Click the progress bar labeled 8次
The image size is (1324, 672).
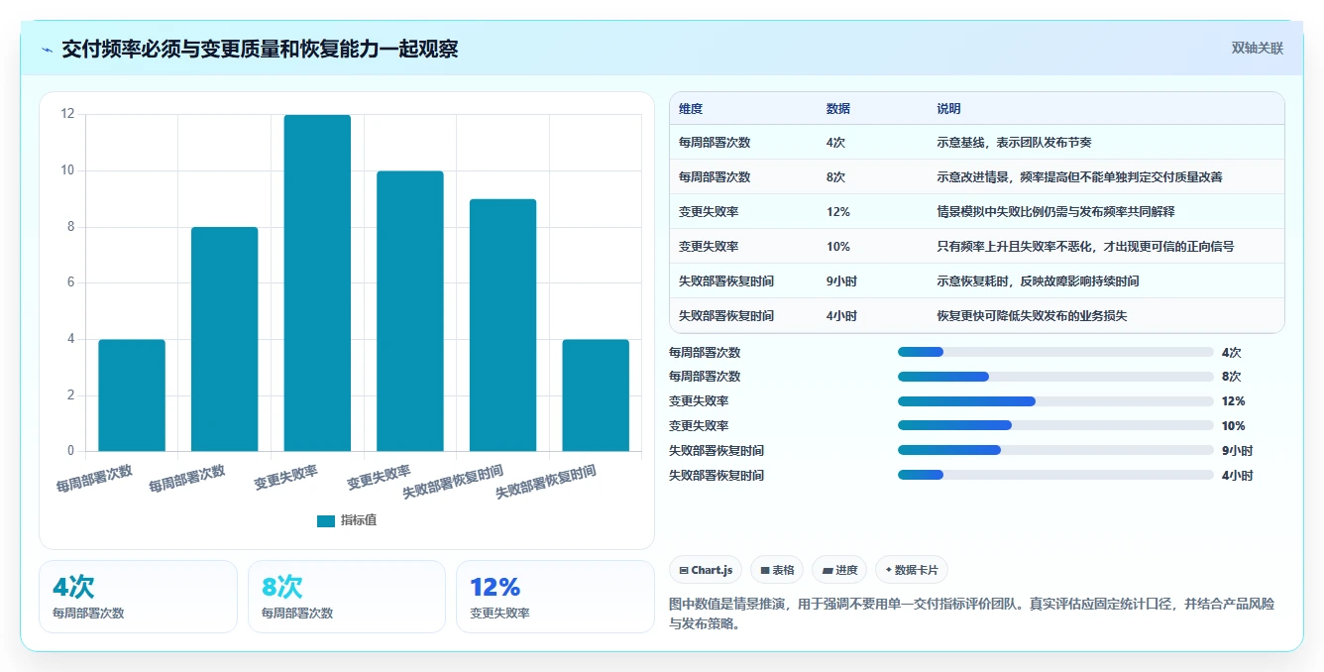[x=1055, y=377]
